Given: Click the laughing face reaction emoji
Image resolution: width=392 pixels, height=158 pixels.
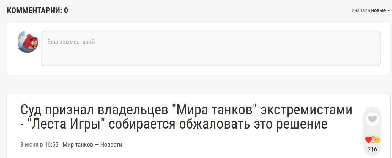Looking at the screenshot, I should pos(374,139).
